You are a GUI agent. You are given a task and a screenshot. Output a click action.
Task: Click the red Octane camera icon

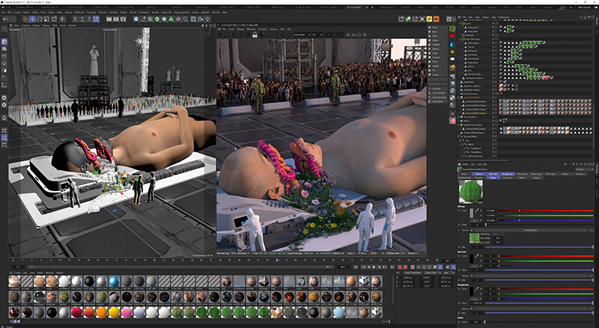pos(453,35)
